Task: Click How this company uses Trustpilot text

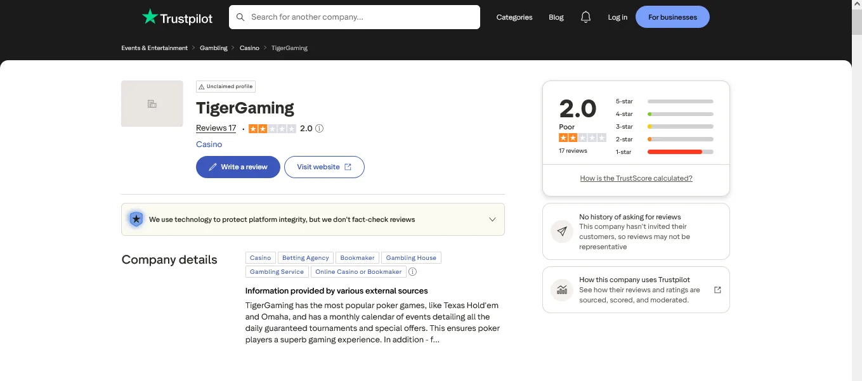Action: pos(634,280)
